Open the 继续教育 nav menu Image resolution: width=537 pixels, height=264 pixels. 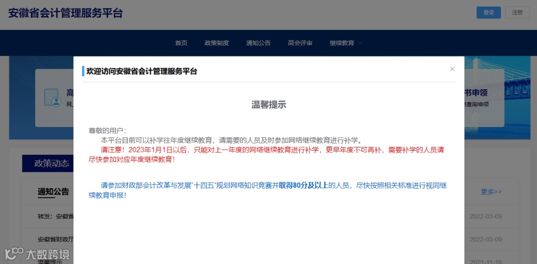pos(342,43)
